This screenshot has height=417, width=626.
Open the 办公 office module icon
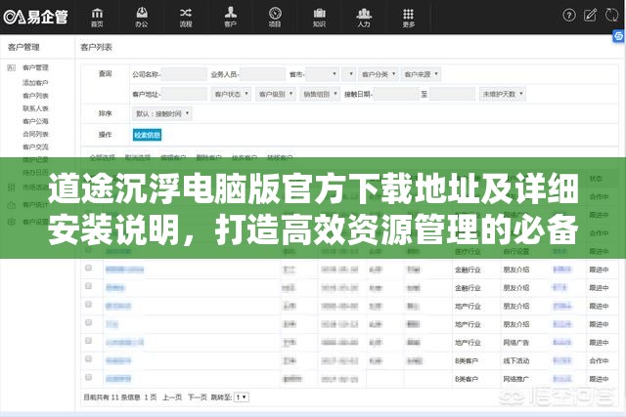click(142, 18)
